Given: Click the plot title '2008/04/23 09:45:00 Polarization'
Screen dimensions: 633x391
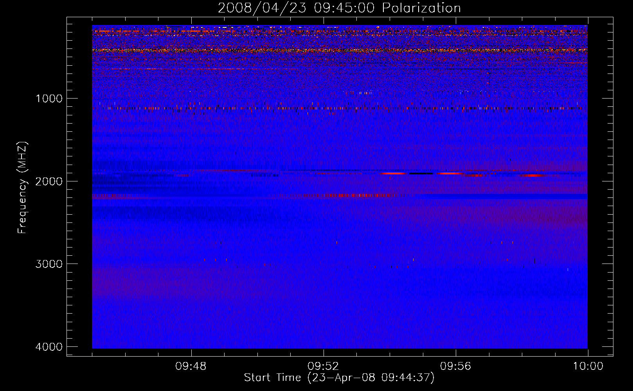Looking at the screenshot, I should 339,8.
